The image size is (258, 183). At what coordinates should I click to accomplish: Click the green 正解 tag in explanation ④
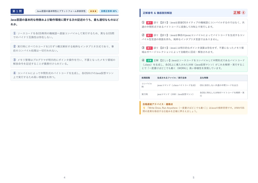click(x=149, y=60)
